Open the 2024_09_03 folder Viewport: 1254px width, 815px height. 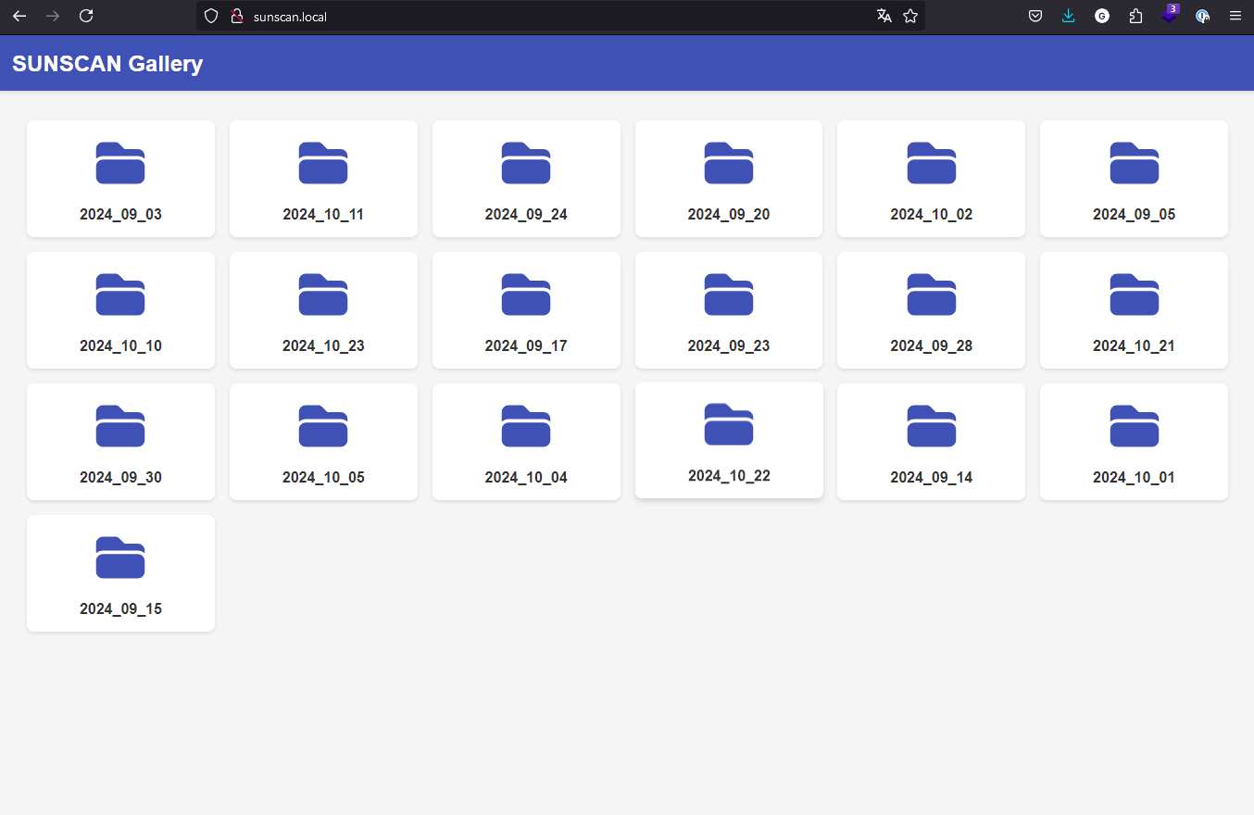(x=120, y=179)
